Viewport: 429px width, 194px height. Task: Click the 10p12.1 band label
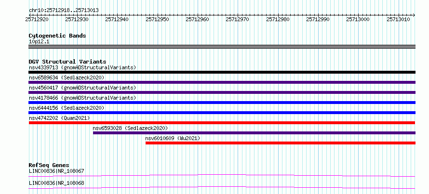(x=39, y=42)
